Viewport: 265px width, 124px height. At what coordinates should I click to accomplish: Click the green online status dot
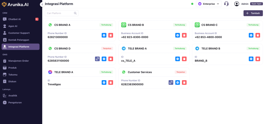(x=192, y=4)
